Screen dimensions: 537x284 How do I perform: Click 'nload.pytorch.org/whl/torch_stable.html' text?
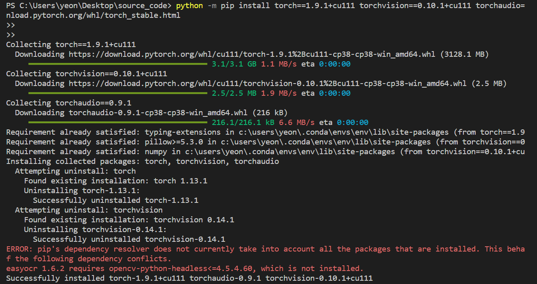[x=93, y=15]
